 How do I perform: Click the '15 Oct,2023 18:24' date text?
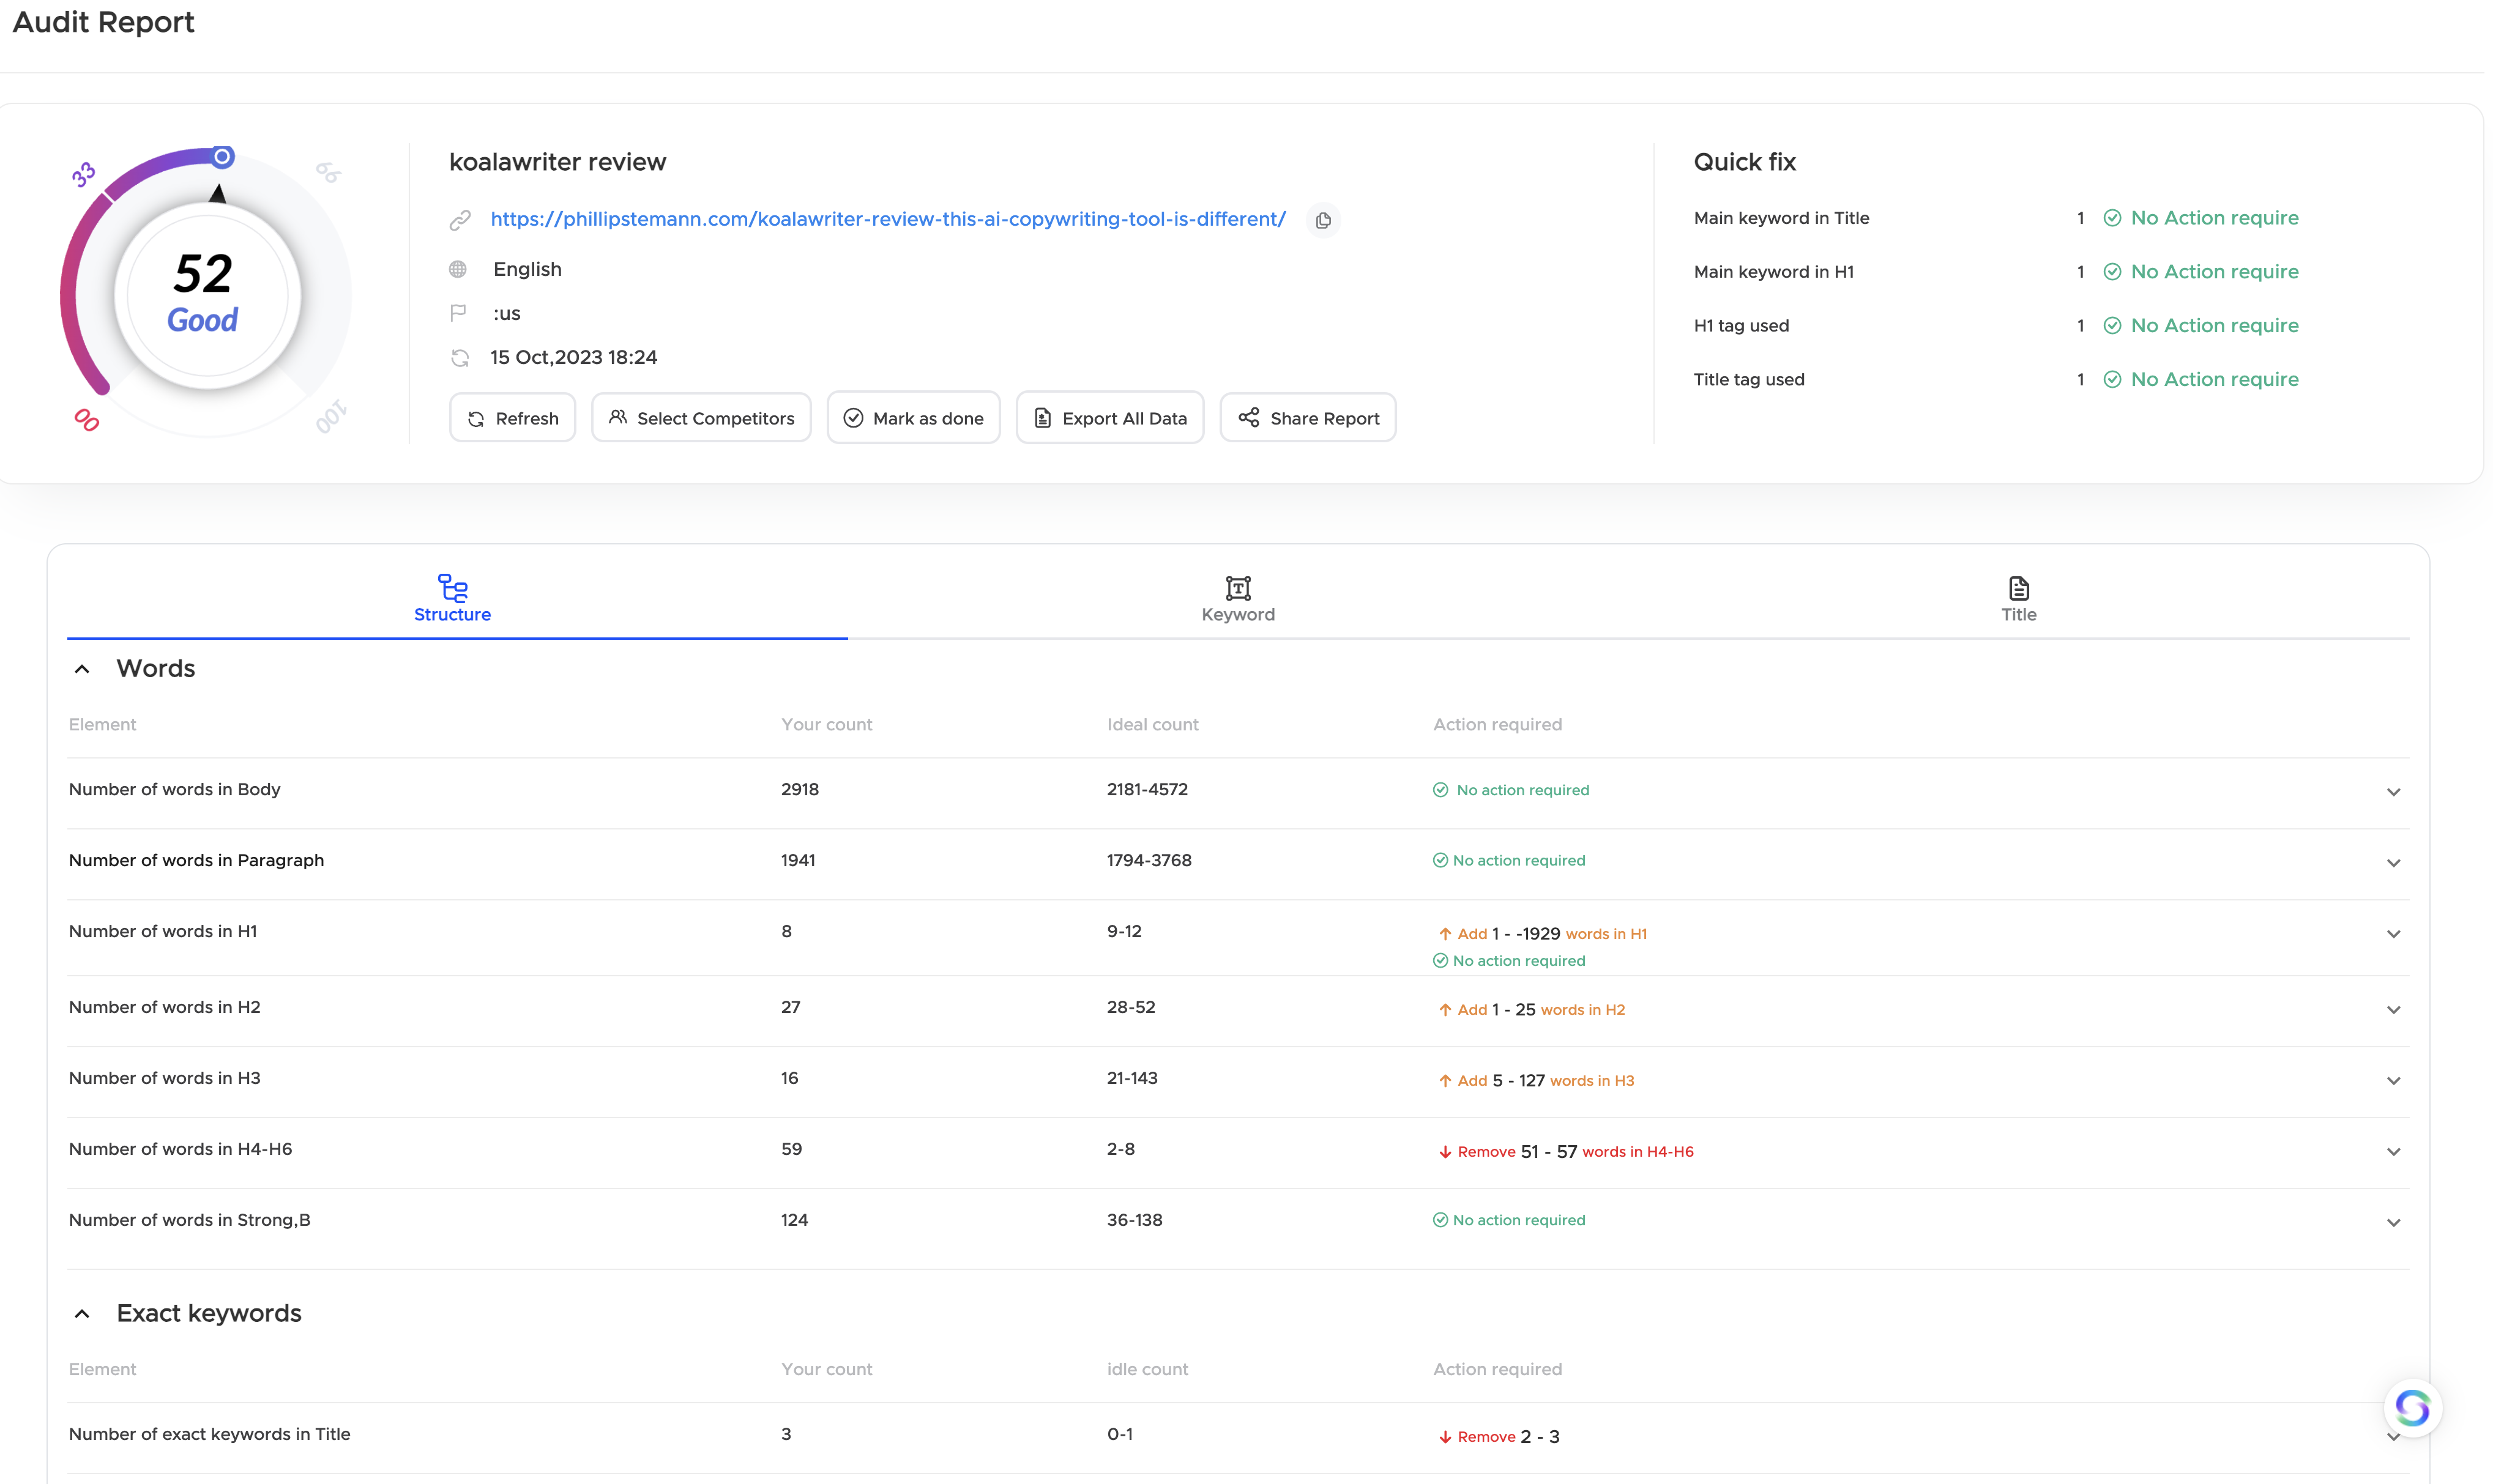click(573, 358)
